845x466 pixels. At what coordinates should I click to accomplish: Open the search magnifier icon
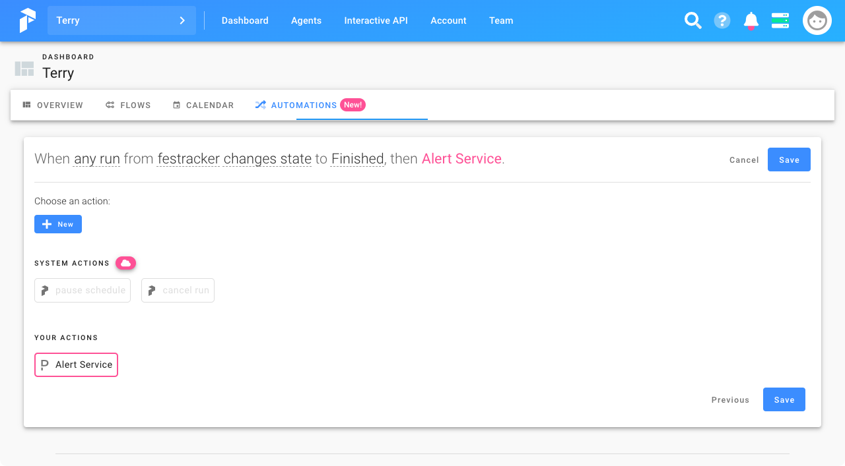(693, 20)
